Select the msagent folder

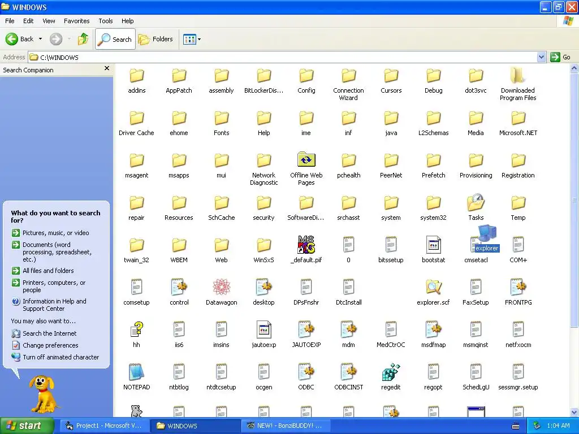pos(136,166)
